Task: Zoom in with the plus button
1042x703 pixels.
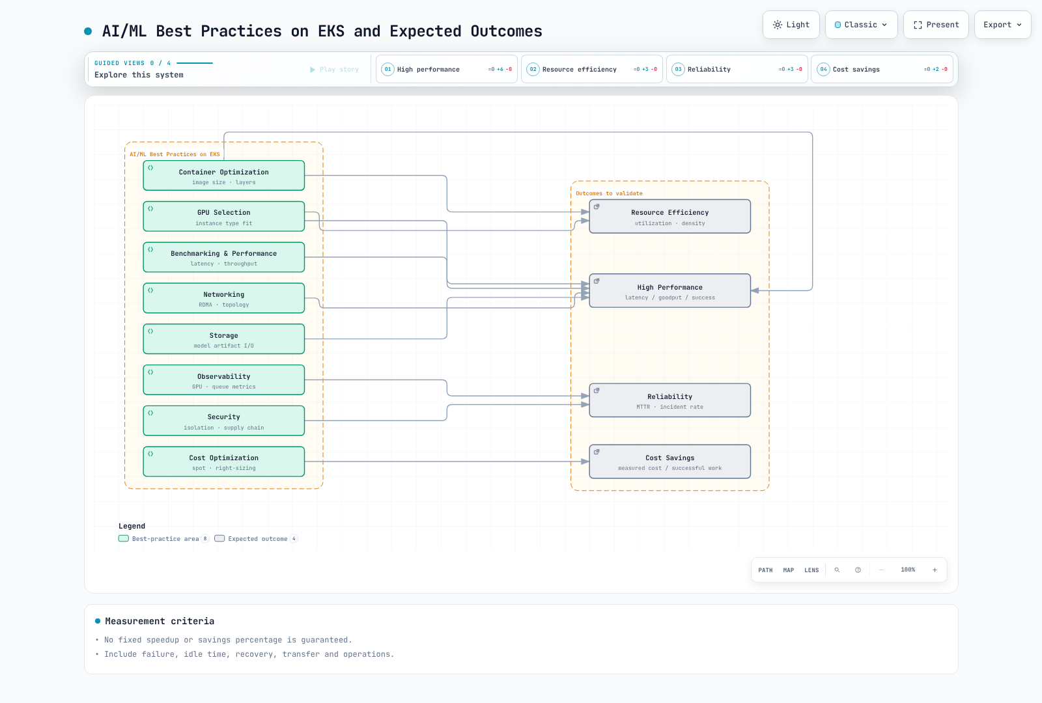Action: 935,570
